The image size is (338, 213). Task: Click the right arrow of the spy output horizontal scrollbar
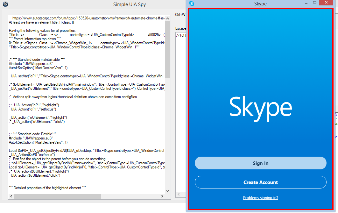(x=162, y=196)
